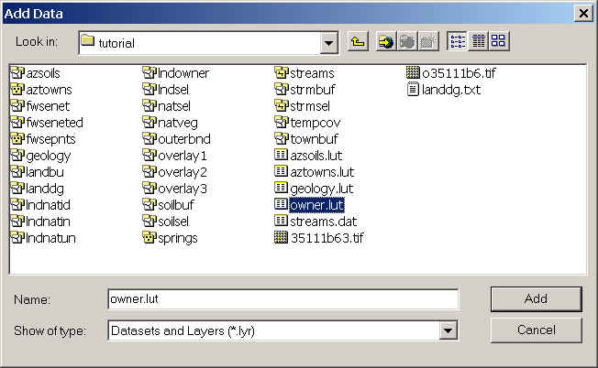598x368 pixels.
Task: Open the Show of type dropdown
Action: point(448,330)
